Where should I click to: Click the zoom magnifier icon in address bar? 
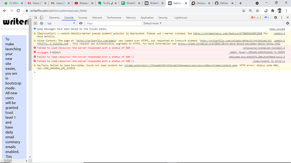click(251, 11)
